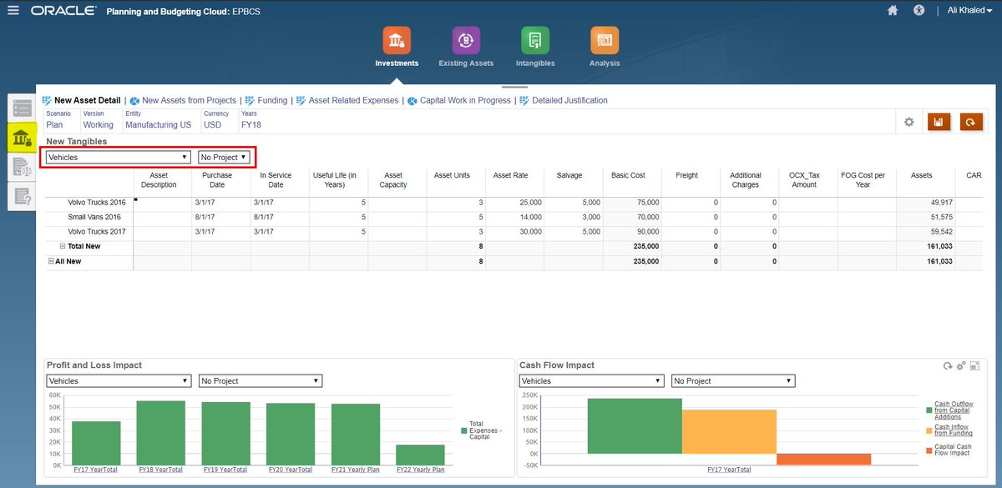Click the Cash Inflow from Funding legend swatch
The image size is (1002, 488).
pyautogui.click(x=929, y=430)
